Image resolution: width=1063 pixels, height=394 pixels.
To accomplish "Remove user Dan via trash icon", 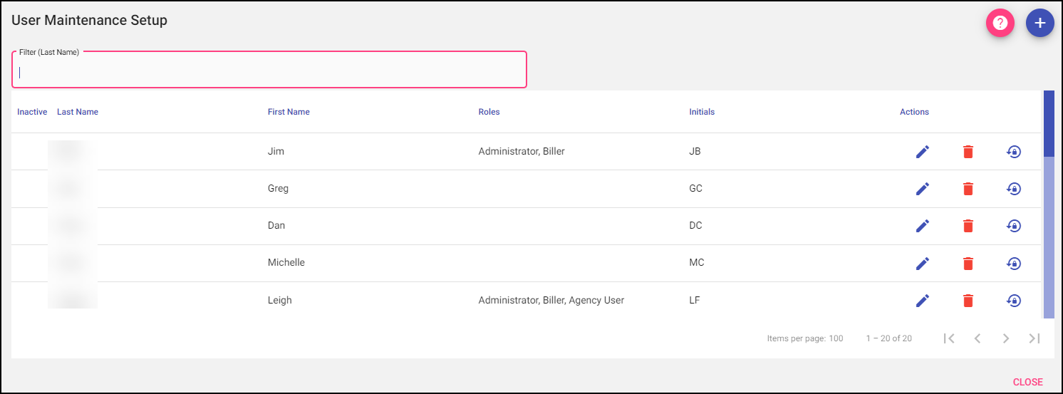I will pyautogui.click(x=968, y=226).
